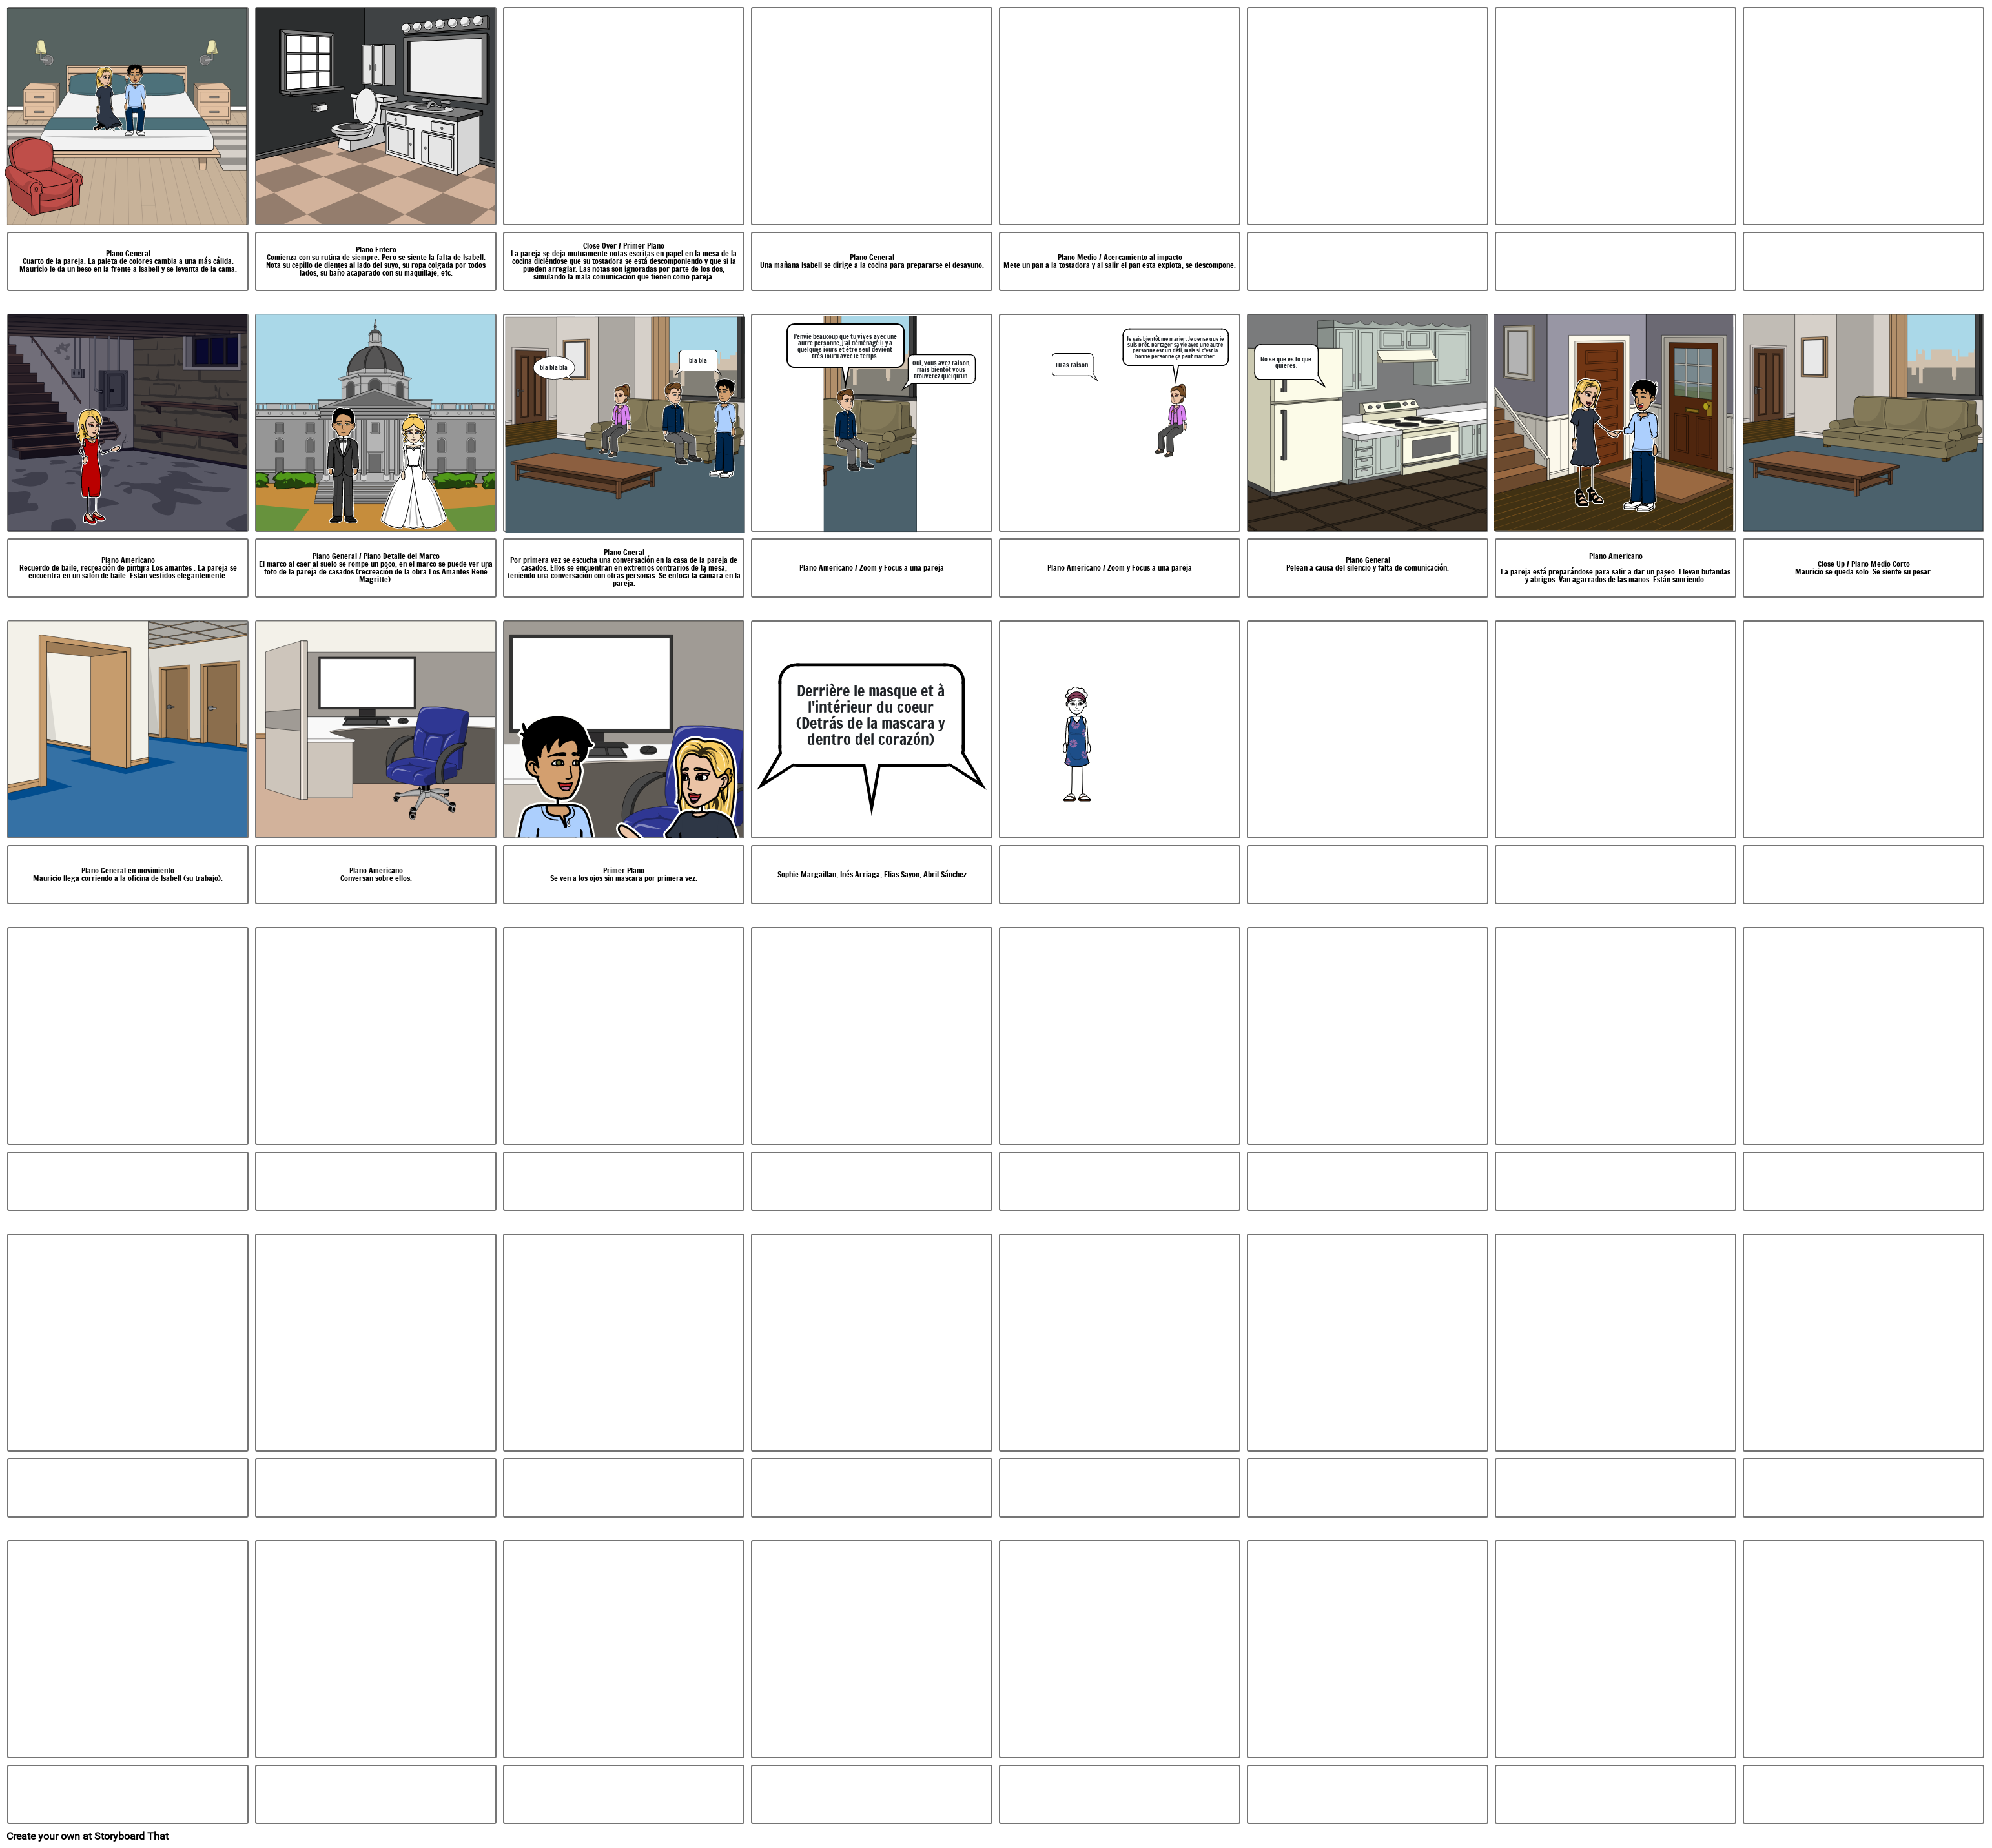Click the 'Plano General Cuarto de la pareja' caption
The width and height of the screenshot is (1992, 1848).
point(128,262)
